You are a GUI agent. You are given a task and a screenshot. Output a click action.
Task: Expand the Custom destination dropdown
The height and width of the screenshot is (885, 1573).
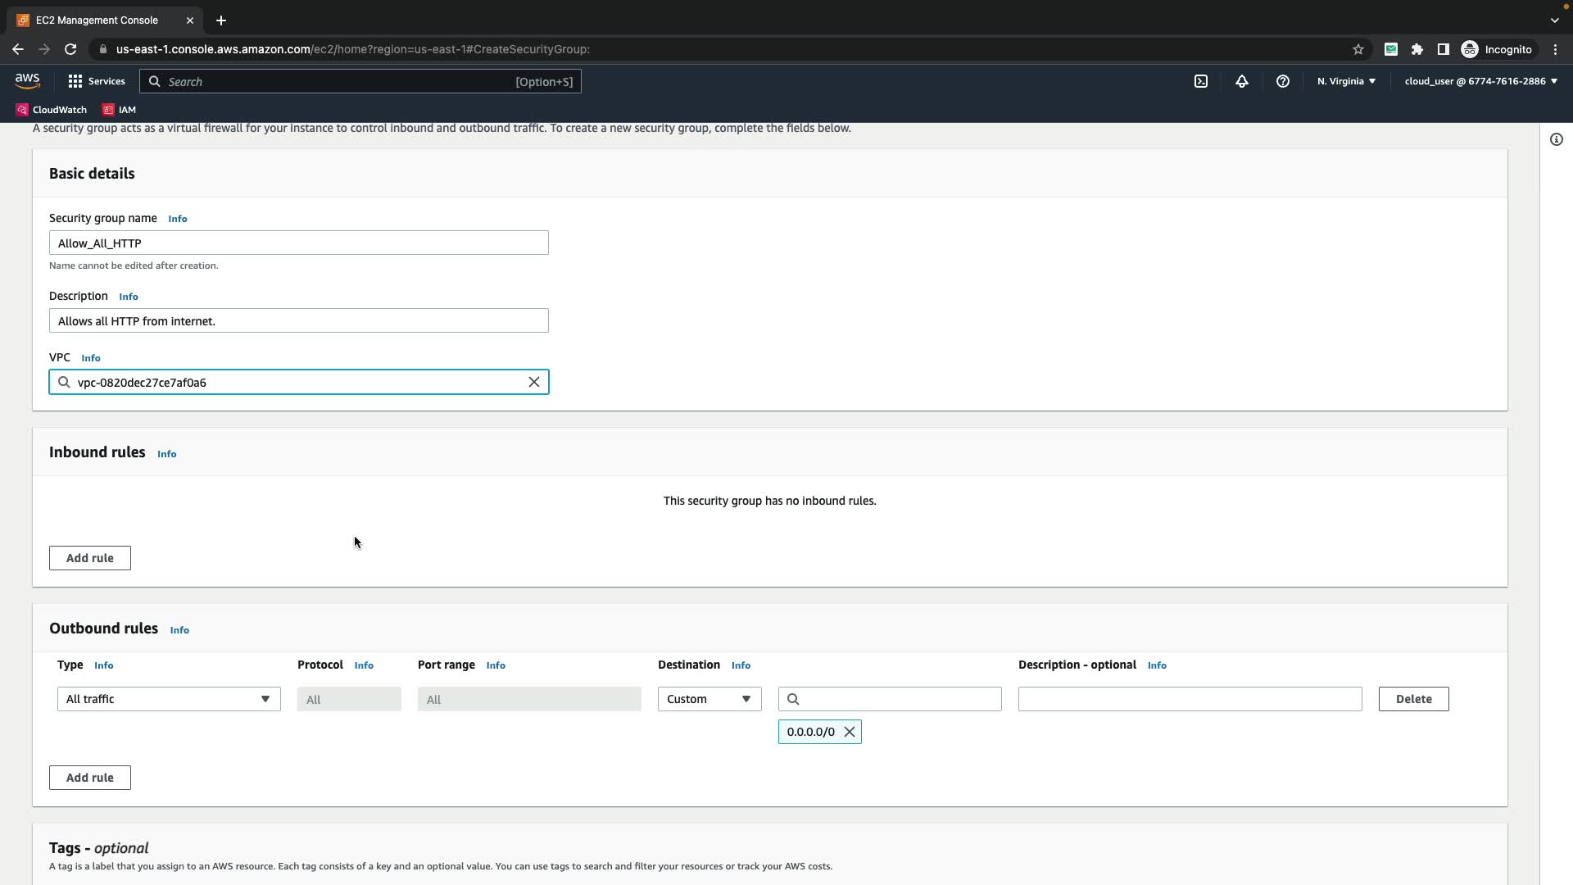(x=709, y=699)
